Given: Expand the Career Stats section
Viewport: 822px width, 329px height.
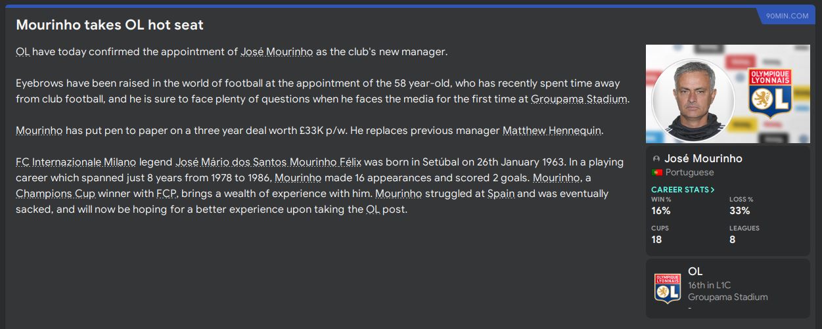Looking at the screenshot, I should pos(683,190).
